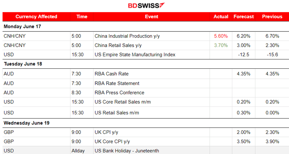Click US Bank Holiday - Juneteenth event
289x154 pixels.
(127, 151)
